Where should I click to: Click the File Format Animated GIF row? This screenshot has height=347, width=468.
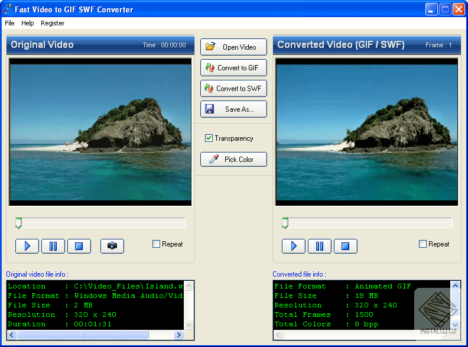coord(343,286)
